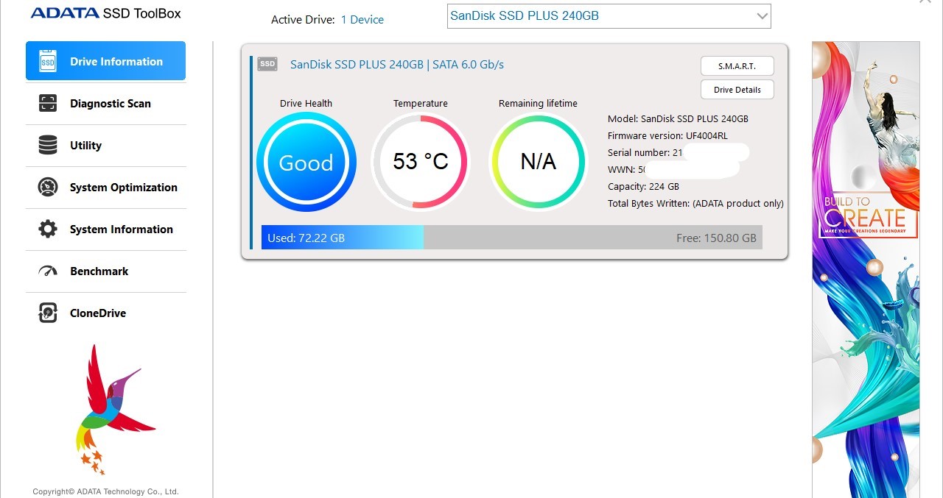Click the '1 Device' link
This screenshot has width=943, height=498.
point(362,20)
